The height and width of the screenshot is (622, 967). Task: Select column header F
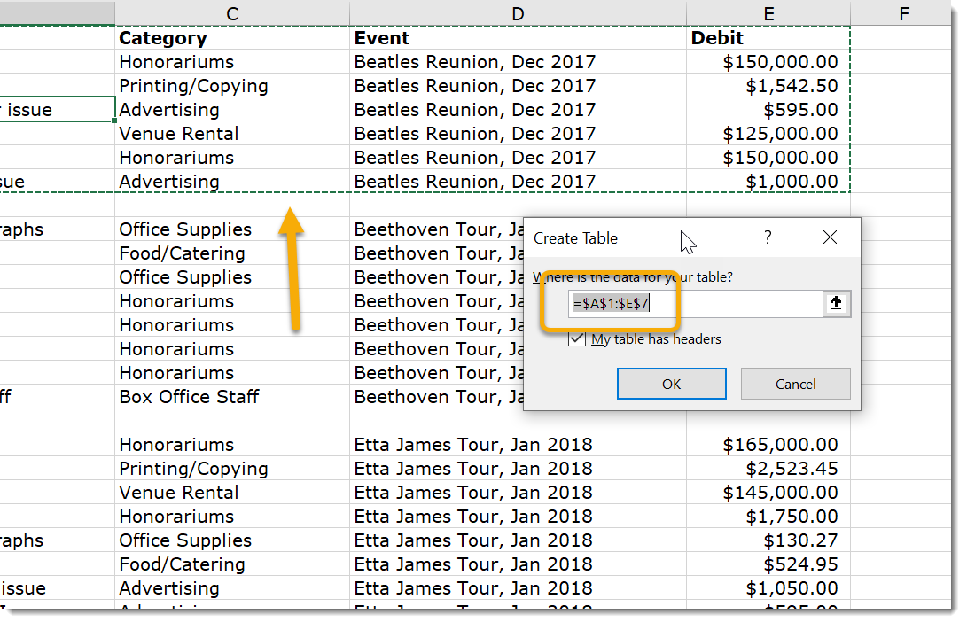(x=903, y=13)
